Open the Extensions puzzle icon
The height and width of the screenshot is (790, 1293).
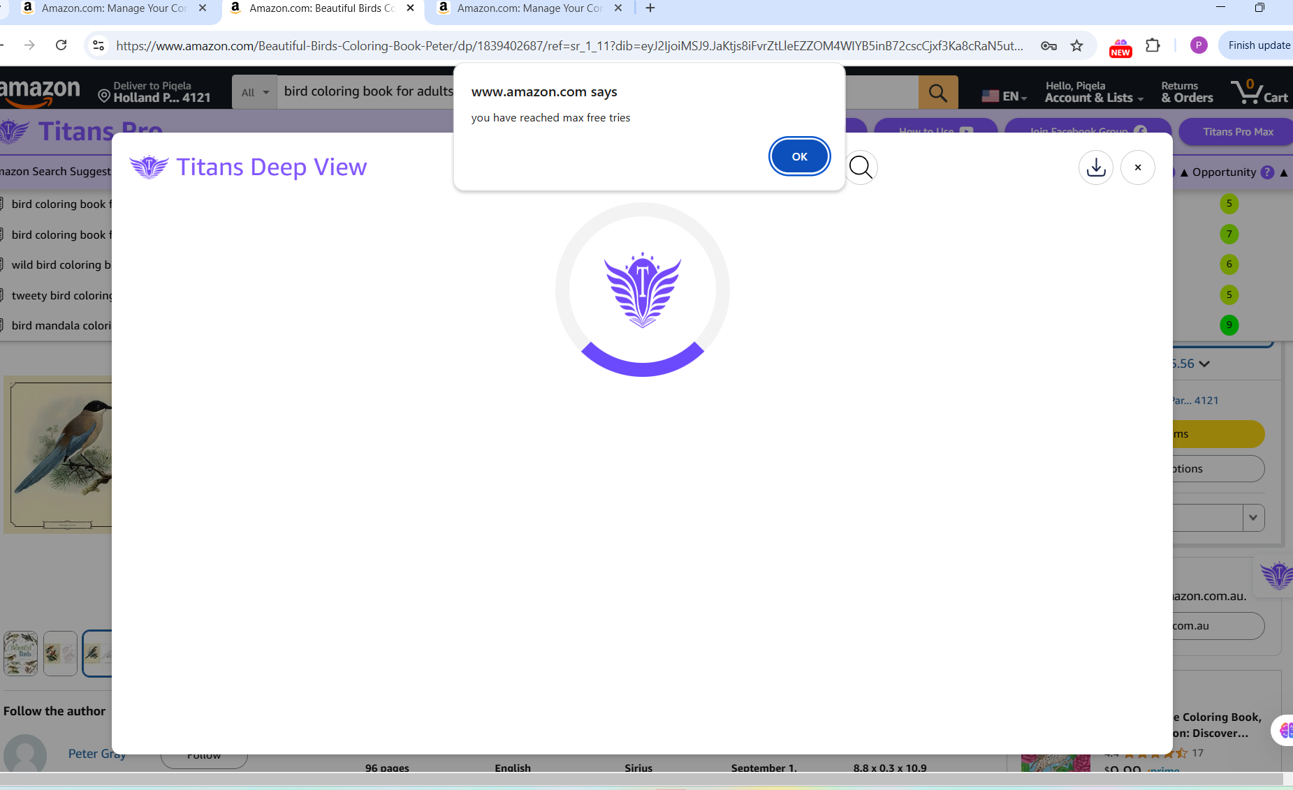pyautogui.click(x=1153, y=45)
